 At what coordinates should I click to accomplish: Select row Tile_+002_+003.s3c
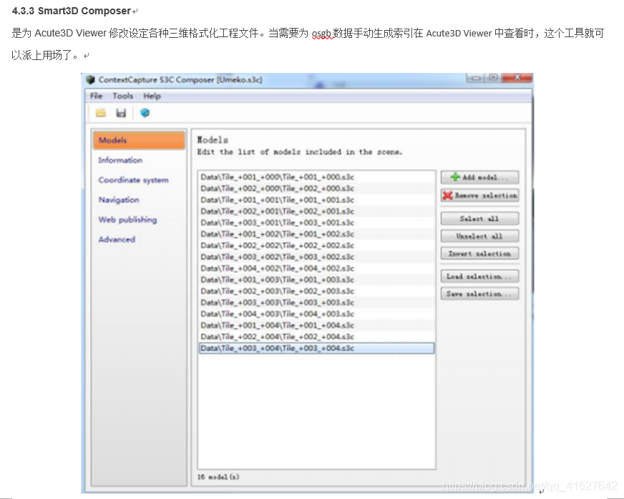coord(316,292)
